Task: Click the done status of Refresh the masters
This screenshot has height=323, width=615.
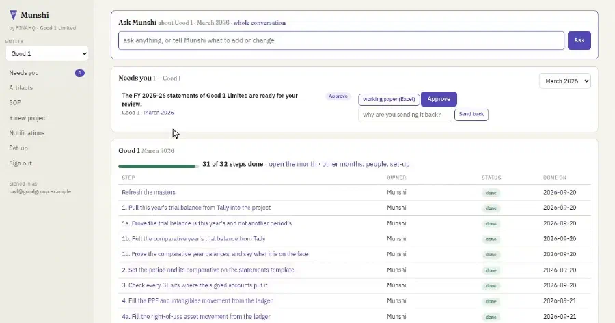Action: [491, 193]
